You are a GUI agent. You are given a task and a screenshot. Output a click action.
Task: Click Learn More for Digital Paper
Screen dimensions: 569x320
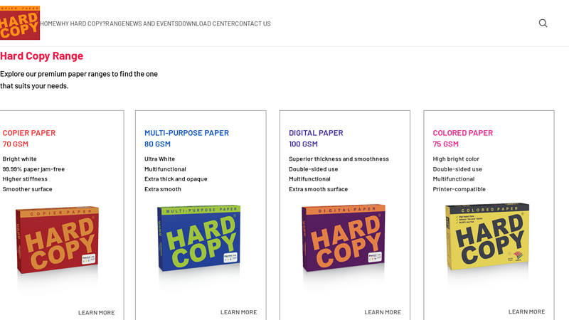(383, 312)
